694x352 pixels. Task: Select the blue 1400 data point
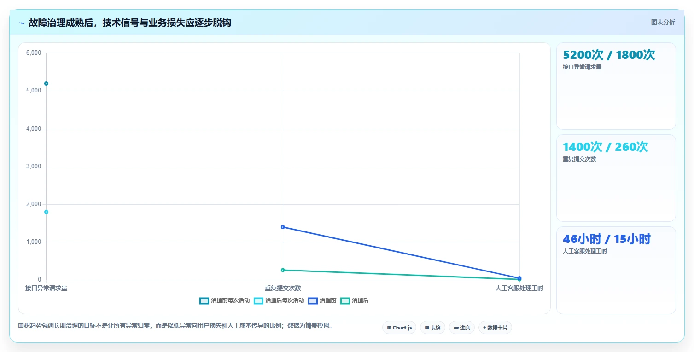pyautogui.click(x=283, y=227)
